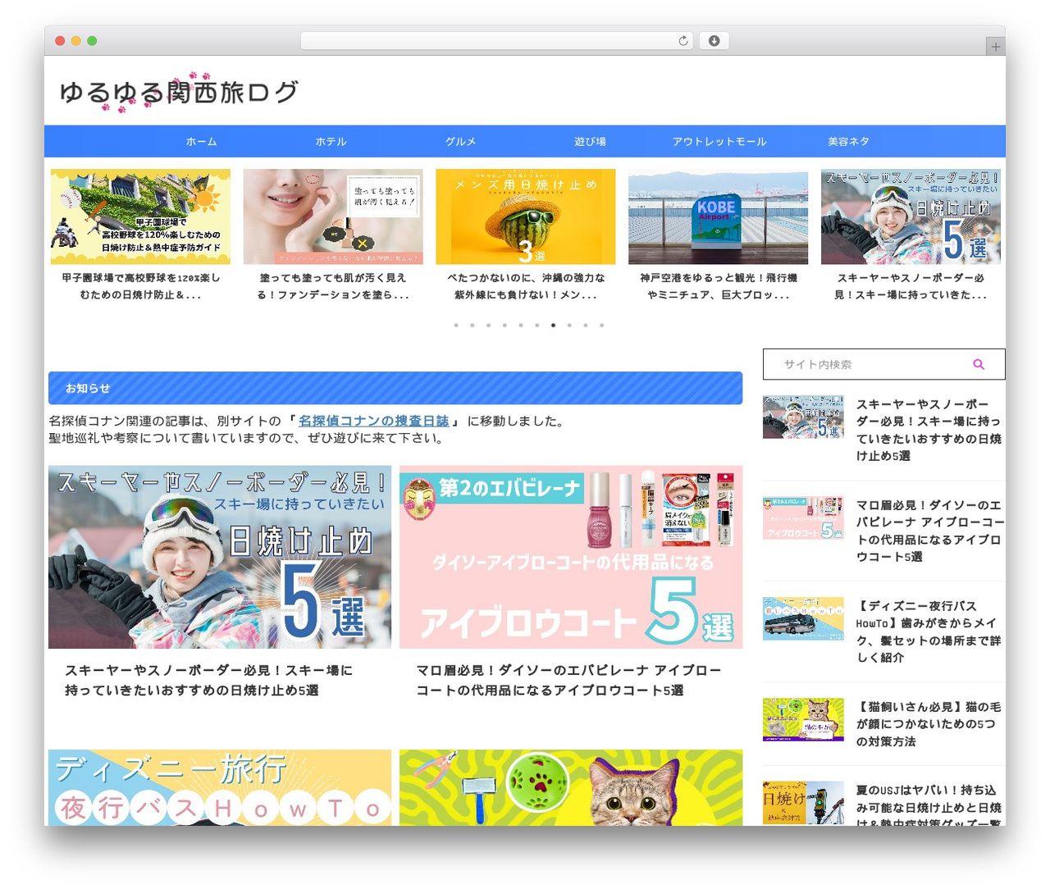The width and height of the screenshot is (1050, 889).
Task: Open the 甲子園球場 carousel thumbnail
Action: pyautogui.click(x=140, y=217)
